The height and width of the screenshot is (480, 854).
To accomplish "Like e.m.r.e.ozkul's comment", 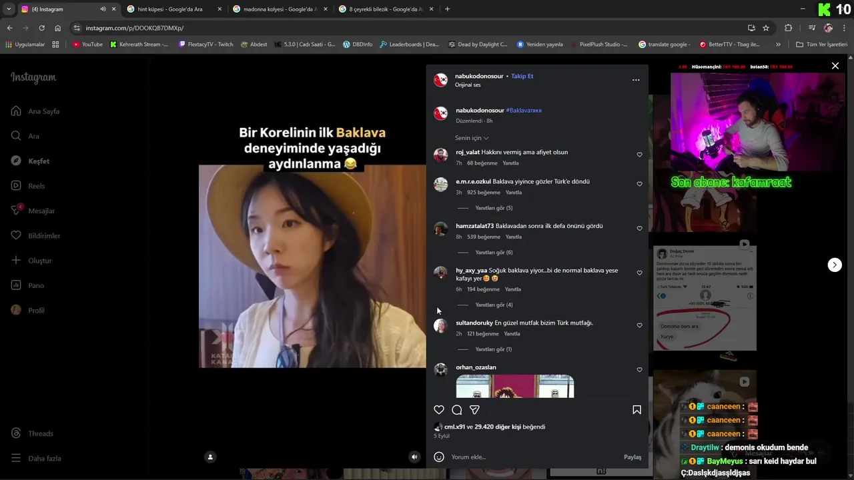I will click(x=639, y=184).
